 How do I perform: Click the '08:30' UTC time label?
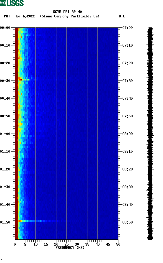[x=127, y=187]
